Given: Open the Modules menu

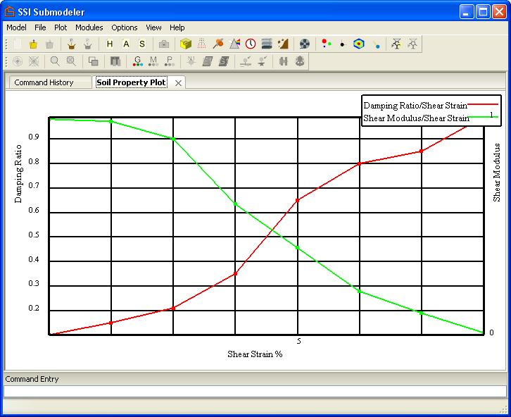Looking at the screenshot, I should (x=89, y=27).
